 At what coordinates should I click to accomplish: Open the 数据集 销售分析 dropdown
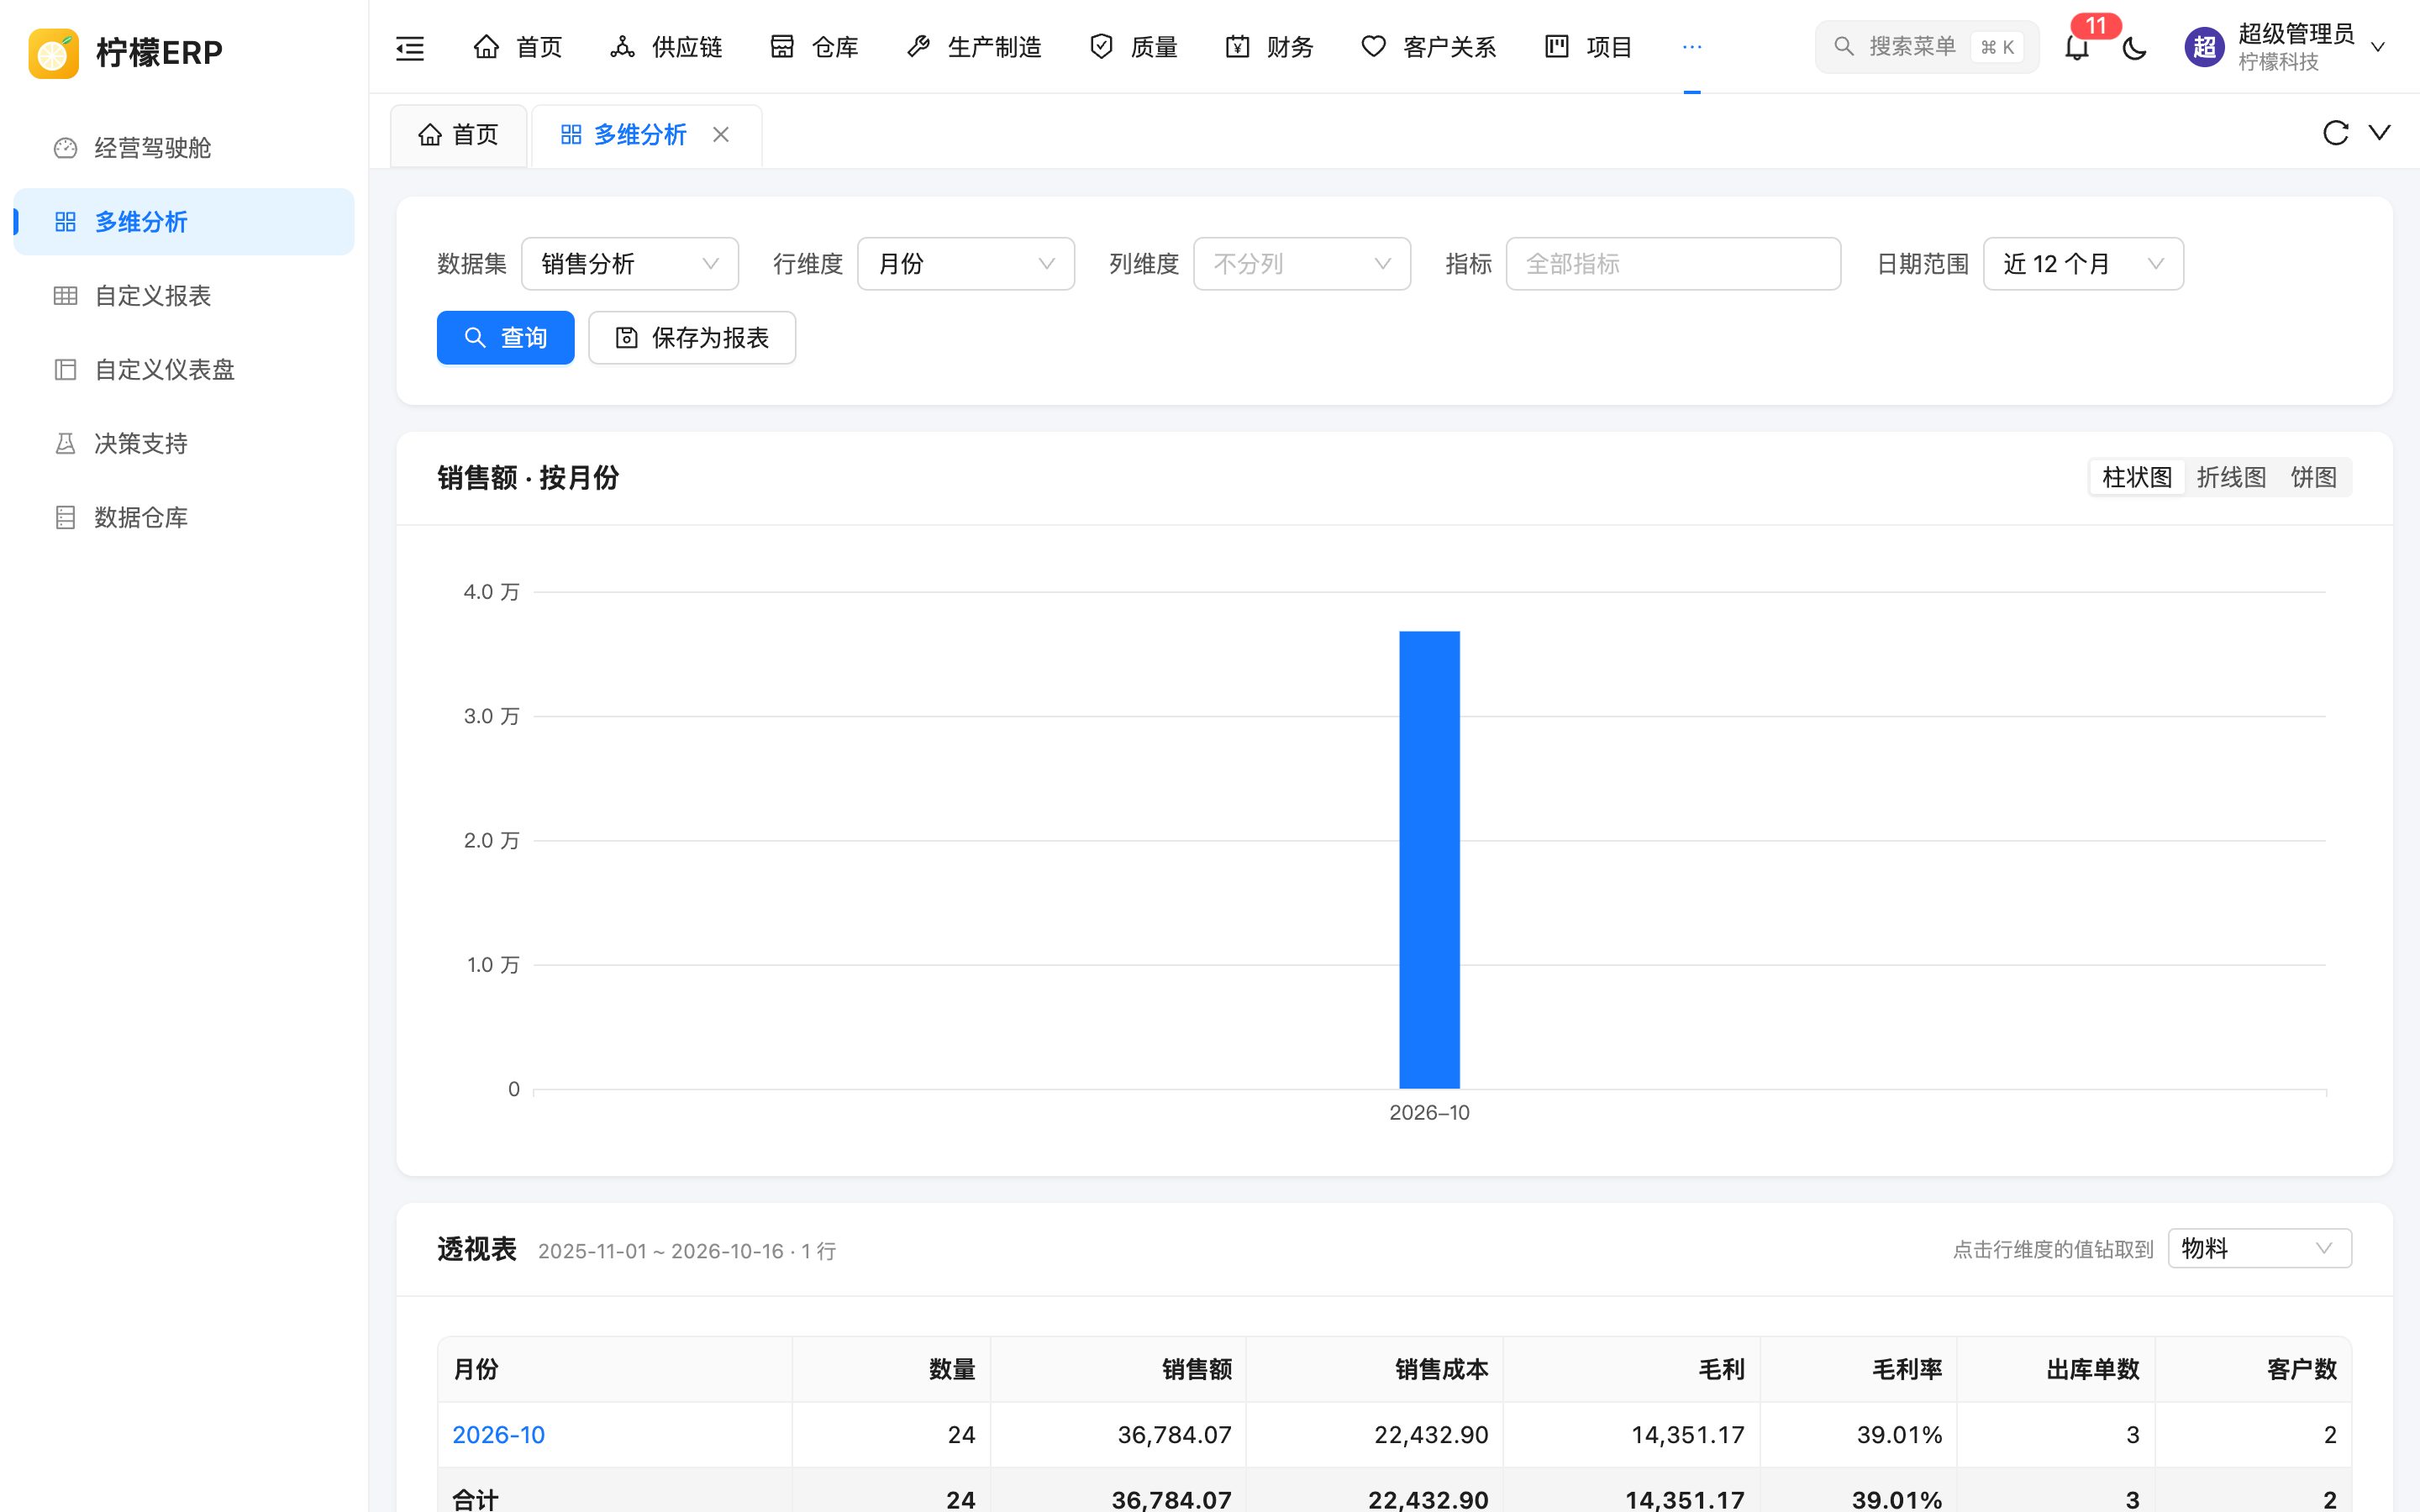point(630,264)
